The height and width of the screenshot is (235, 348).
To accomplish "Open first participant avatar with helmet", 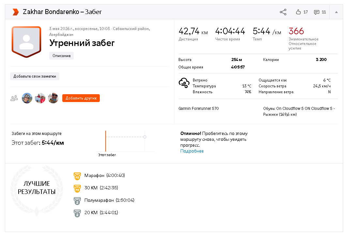I will 27,98.
